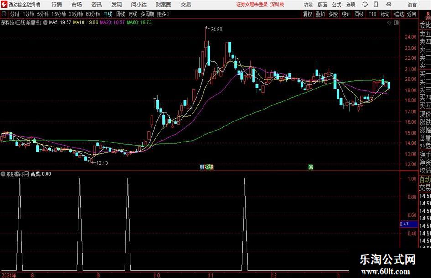This screenshot has height=278, width=431.
Task: Click the month 12 marker on time axis
Action: point(274,275)
